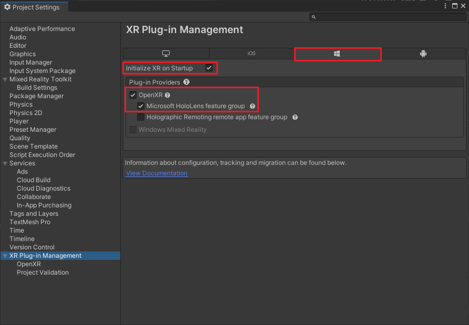Uncheck the OpenXR plug-in provider
The width and height of the screenshot is (469, 325).
coord(133,95)
